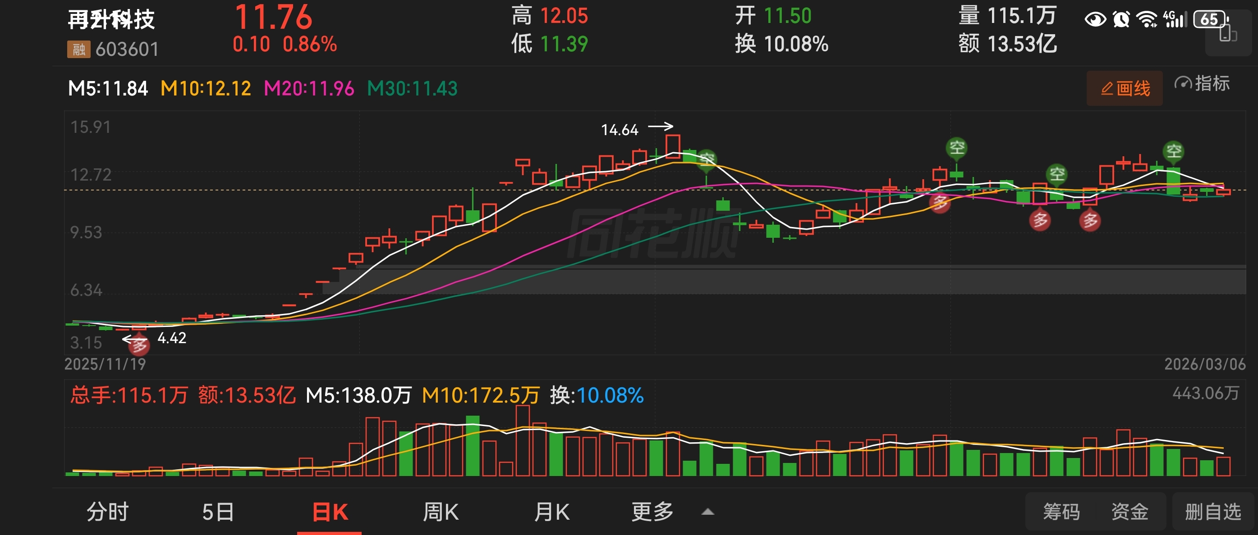Tap the topmost green 空 signal marker
This screenshot has width=1258, height=535.
point(956,147)
